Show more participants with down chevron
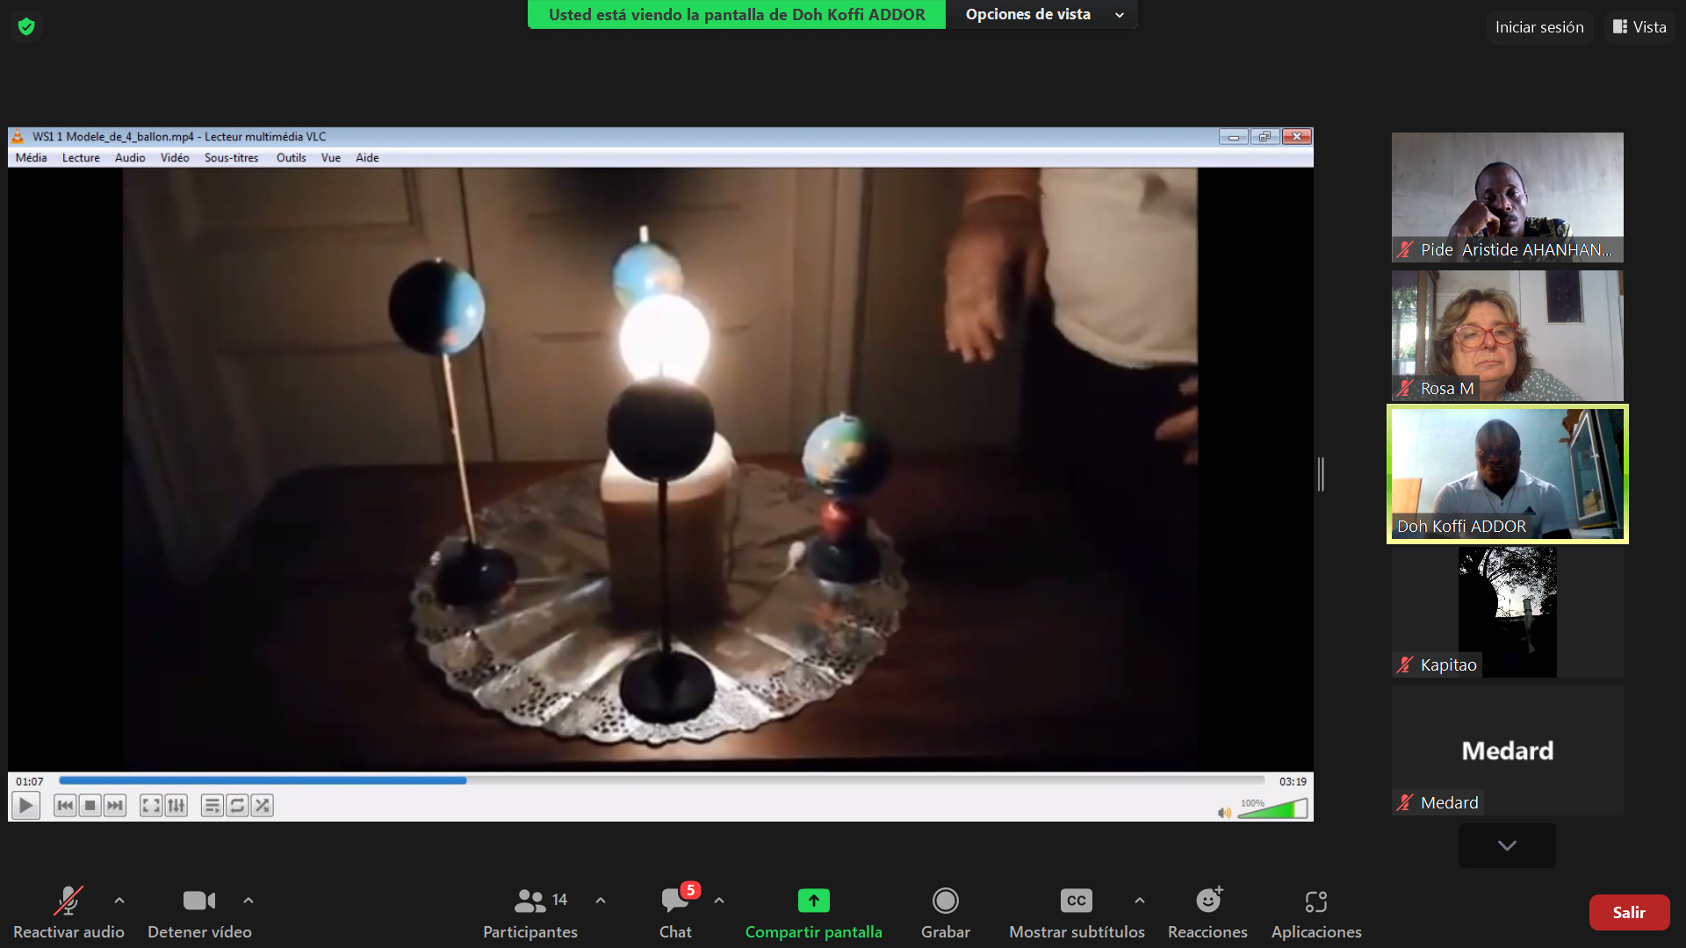 tap(1507, 845)
